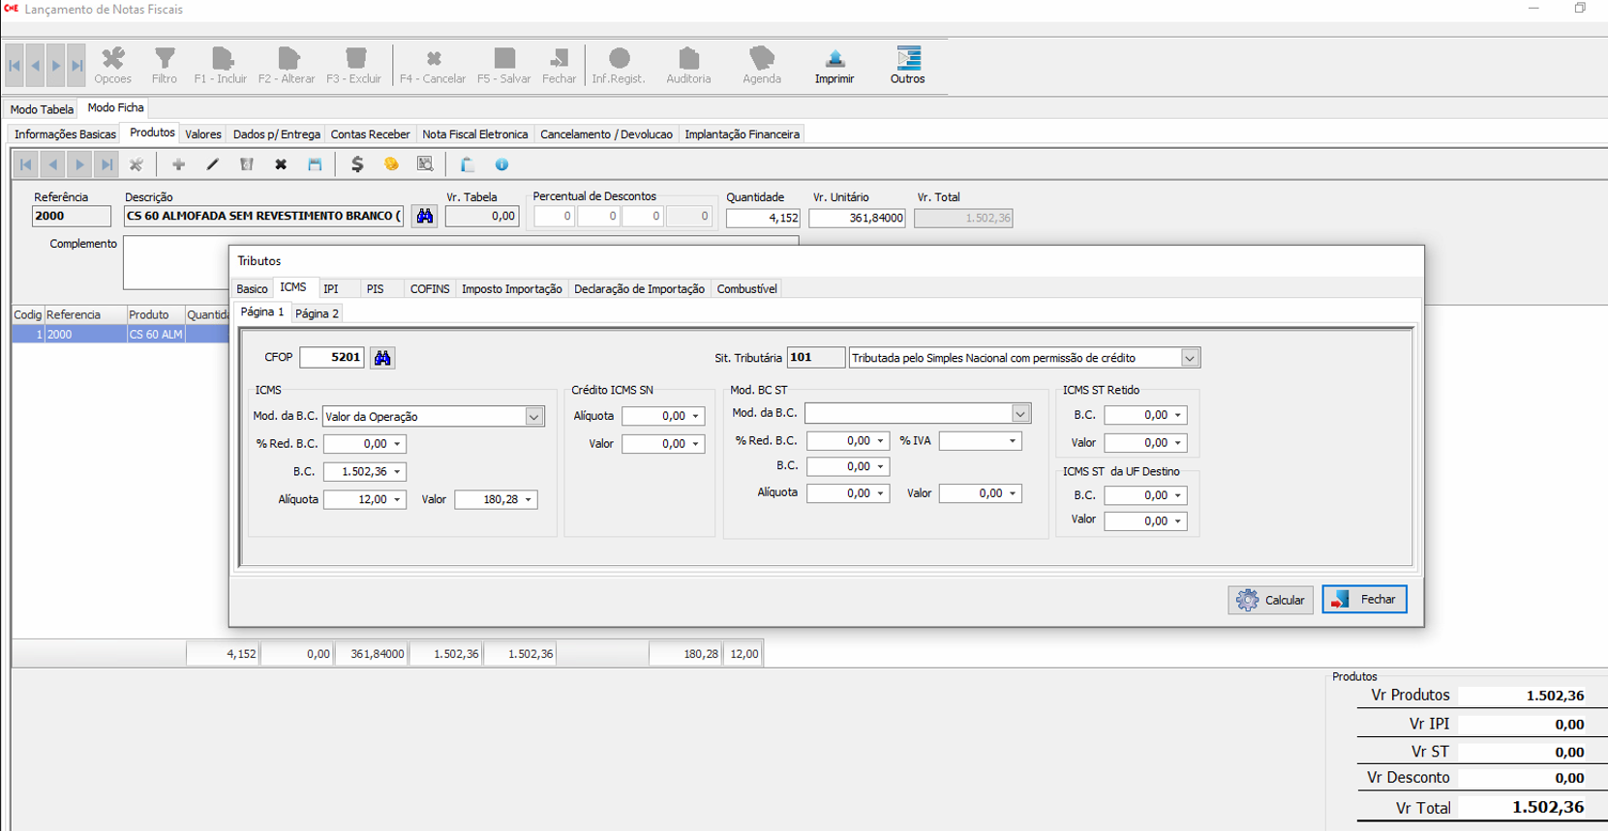
Task: Click the Quantidade input field
Action: [x=763, y=218]
